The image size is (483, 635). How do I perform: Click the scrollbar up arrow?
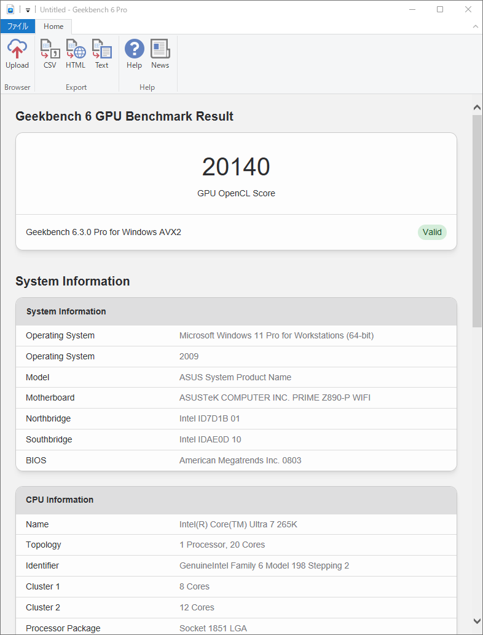[477, 108]
